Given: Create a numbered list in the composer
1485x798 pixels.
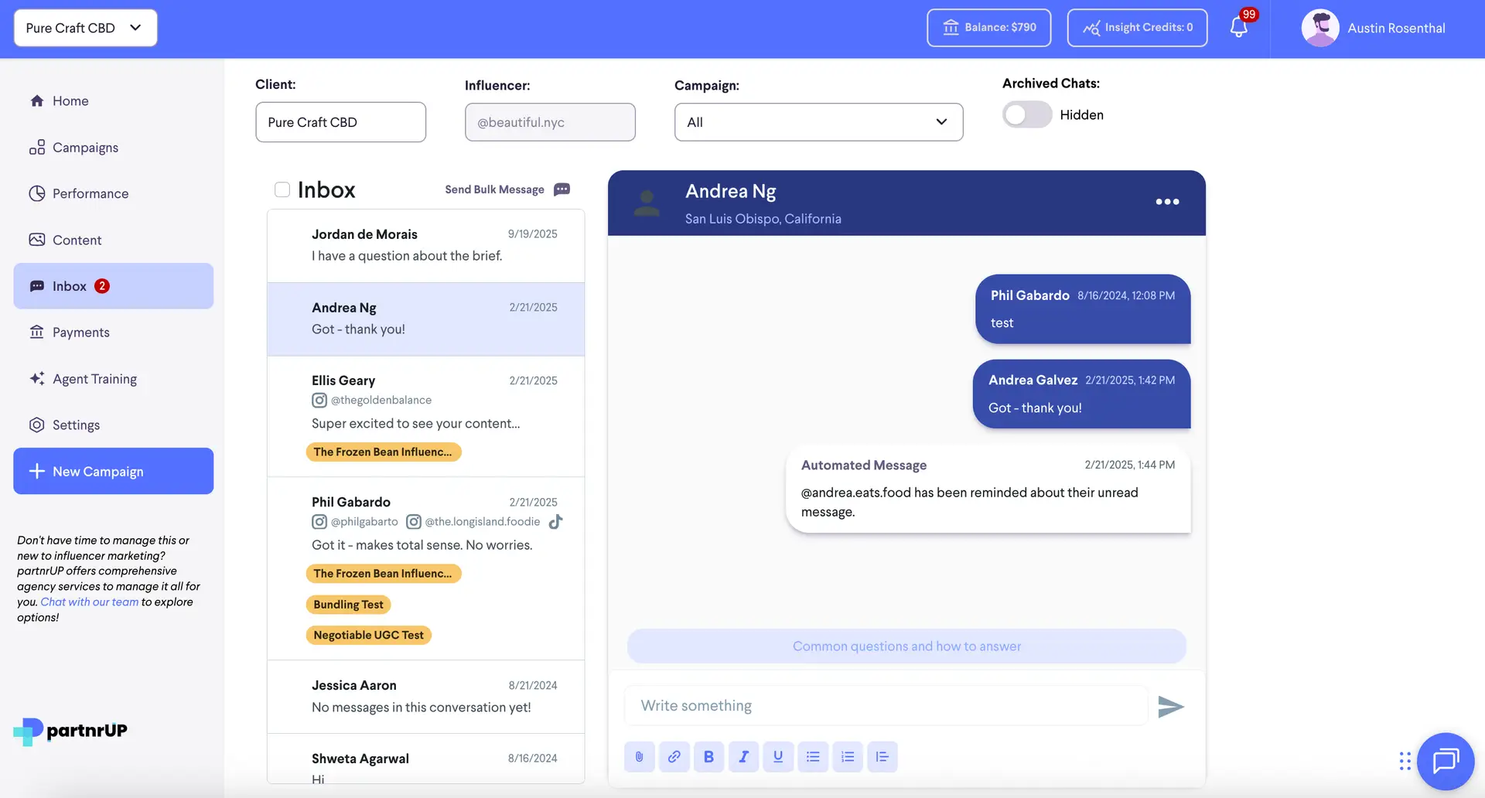Looking at the screenshot, I should pos(848,756).
